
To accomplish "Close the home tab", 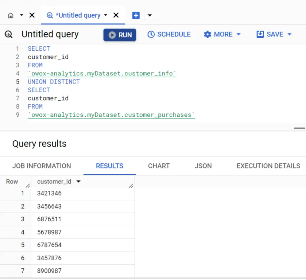I will click(x=32, y=15).
